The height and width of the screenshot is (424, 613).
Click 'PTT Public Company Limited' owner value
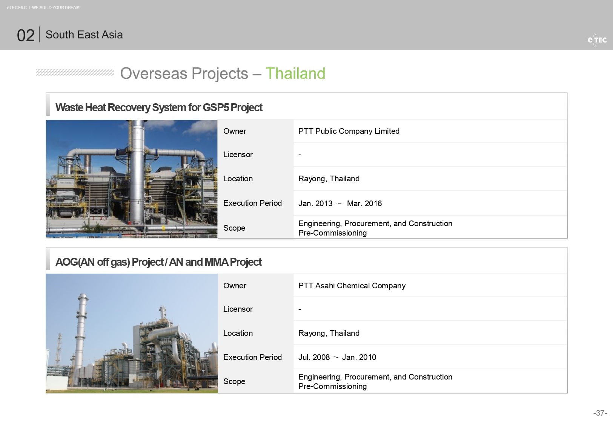349,131
